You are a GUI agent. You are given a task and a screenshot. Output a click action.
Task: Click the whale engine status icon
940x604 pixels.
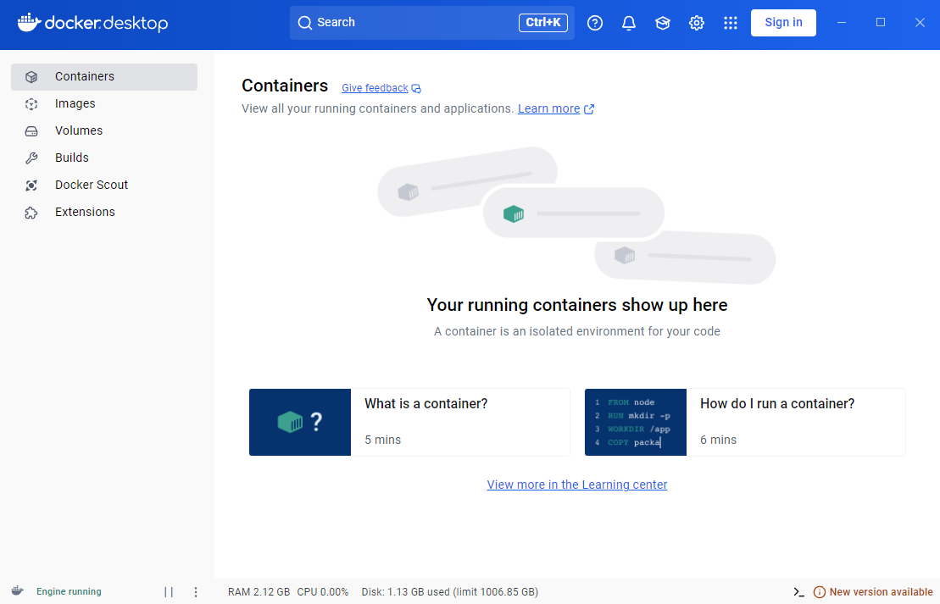pos(18,591)
